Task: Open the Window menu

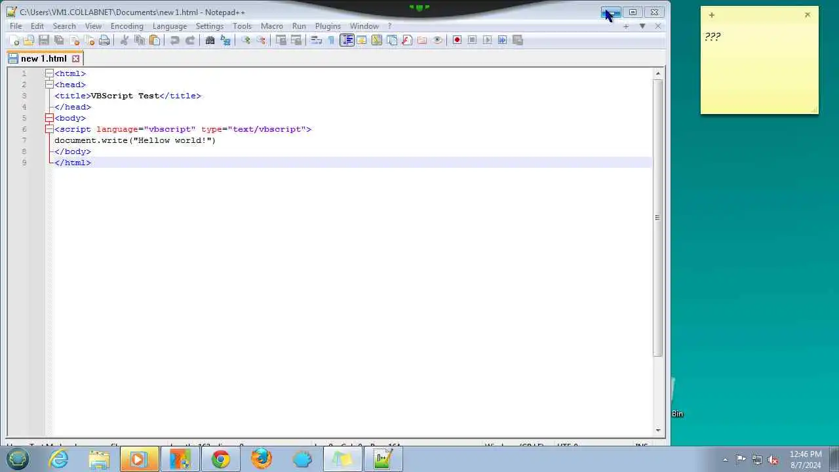Action: click(364, 26)
